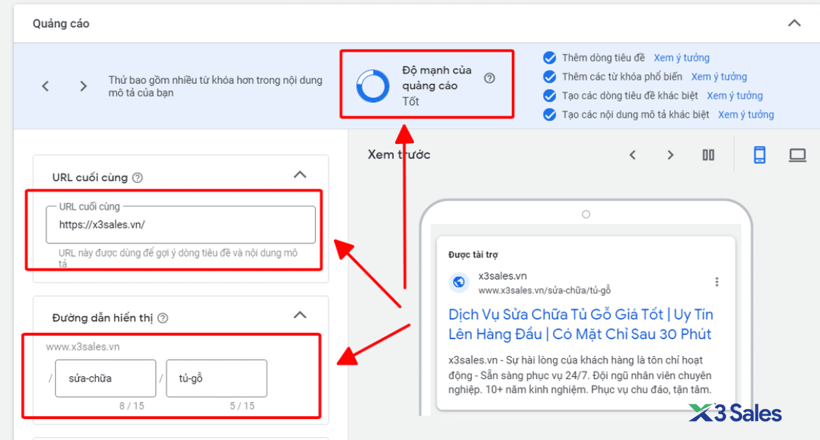This screenshot has height=440, width=820.
Task: Go to previous suggestion tip arrow
Action: [x=46, y=86]
